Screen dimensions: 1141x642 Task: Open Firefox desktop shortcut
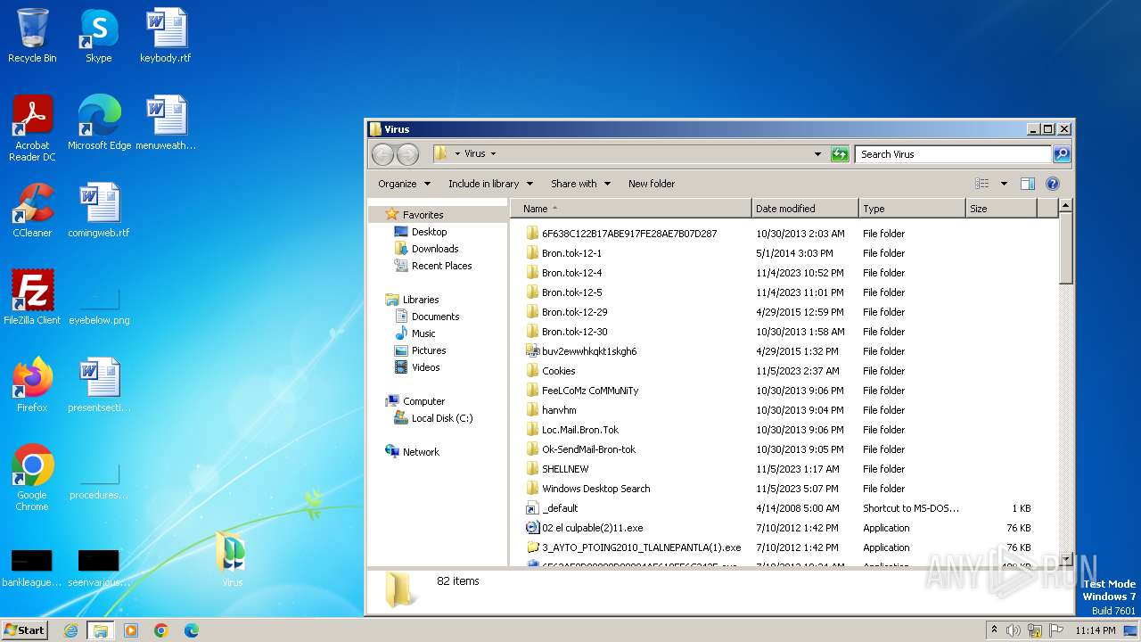32,384
